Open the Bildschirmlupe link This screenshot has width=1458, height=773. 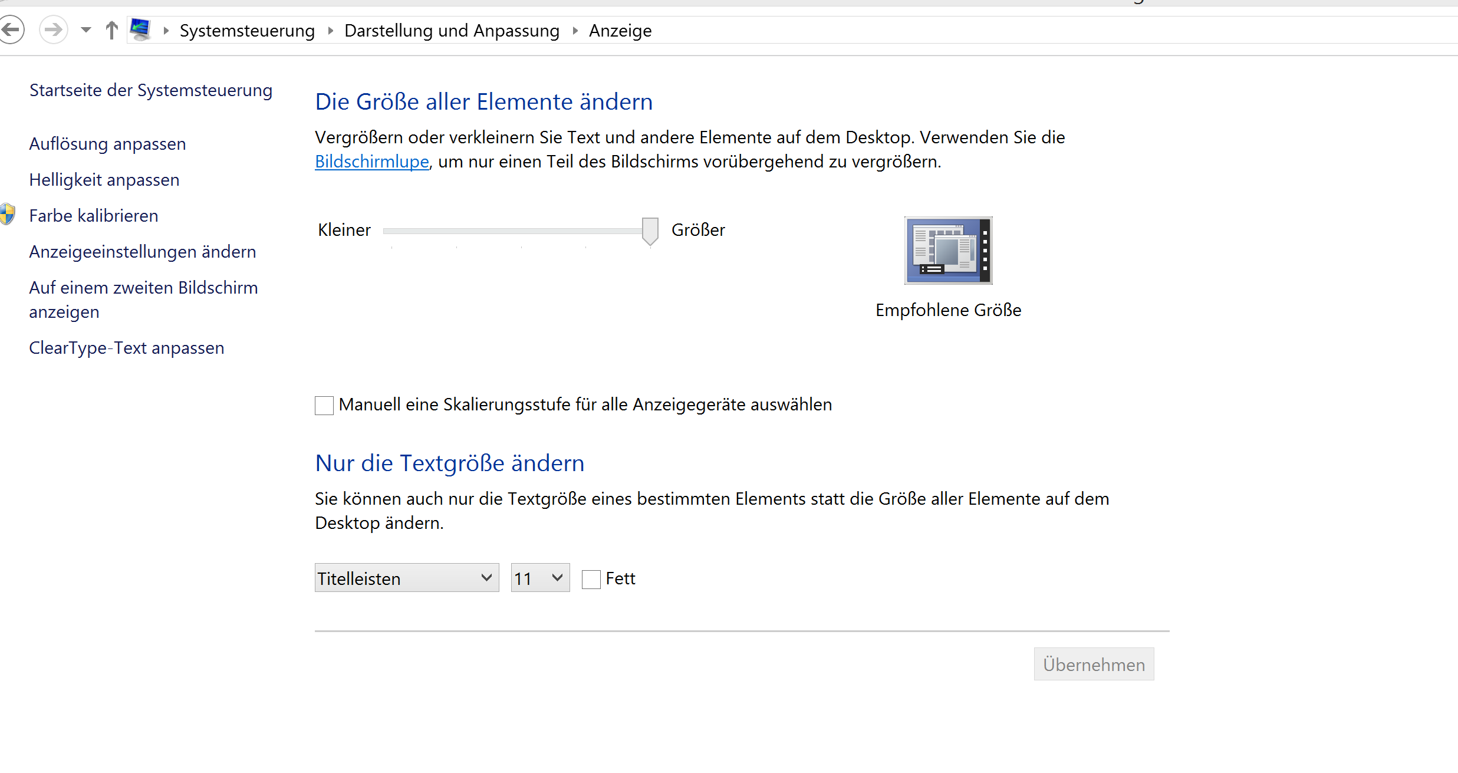pyautogui.click(x=371, y=162)
